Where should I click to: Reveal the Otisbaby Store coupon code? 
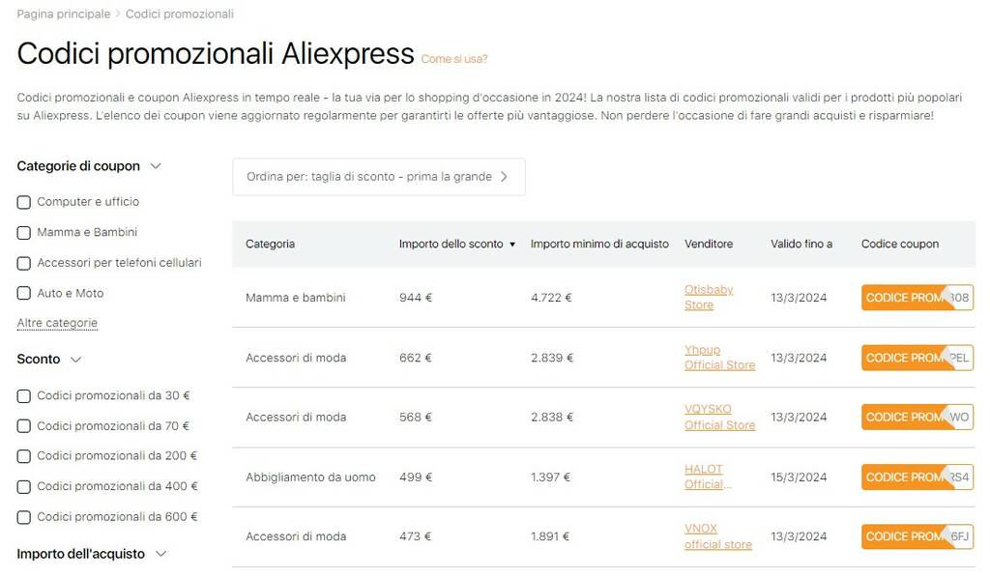click(x=915, y=298)
